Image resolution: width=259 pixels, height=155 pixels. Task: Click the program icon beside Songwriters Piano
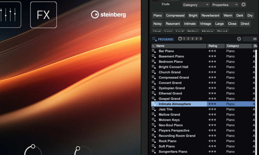154,151
